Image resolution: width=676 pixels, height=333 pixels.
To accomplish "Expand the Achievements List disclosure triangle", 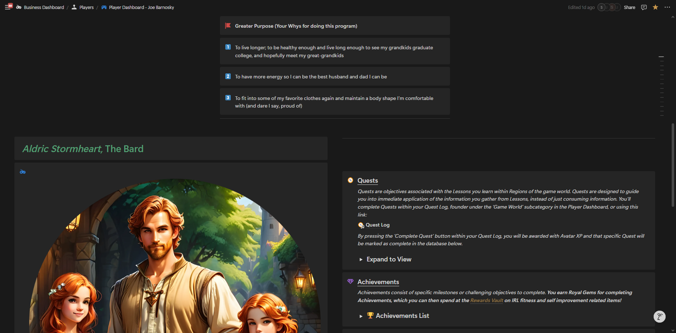I will [x=361, y=316].
